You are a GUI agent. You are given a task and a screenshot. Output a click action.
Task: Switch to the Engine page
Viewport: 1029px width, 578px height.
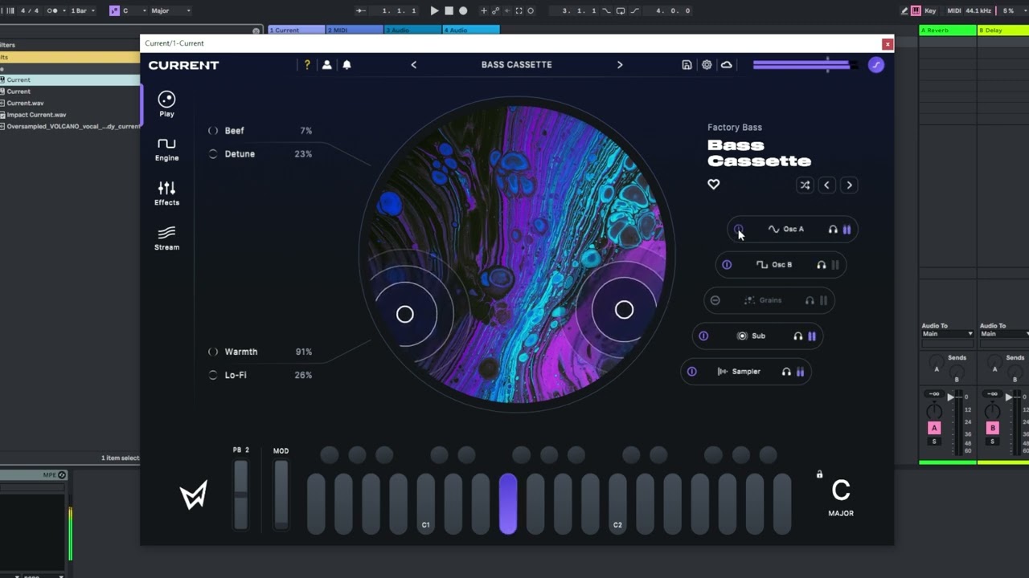[x=166, y=149]
